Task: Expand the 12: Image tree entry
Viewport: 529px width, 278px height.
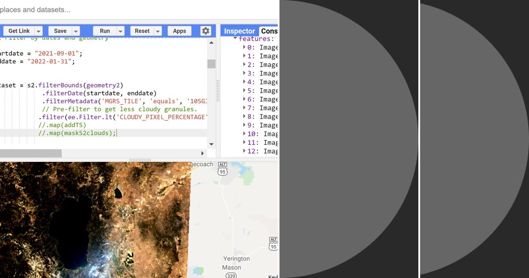Action: [244, 151]
